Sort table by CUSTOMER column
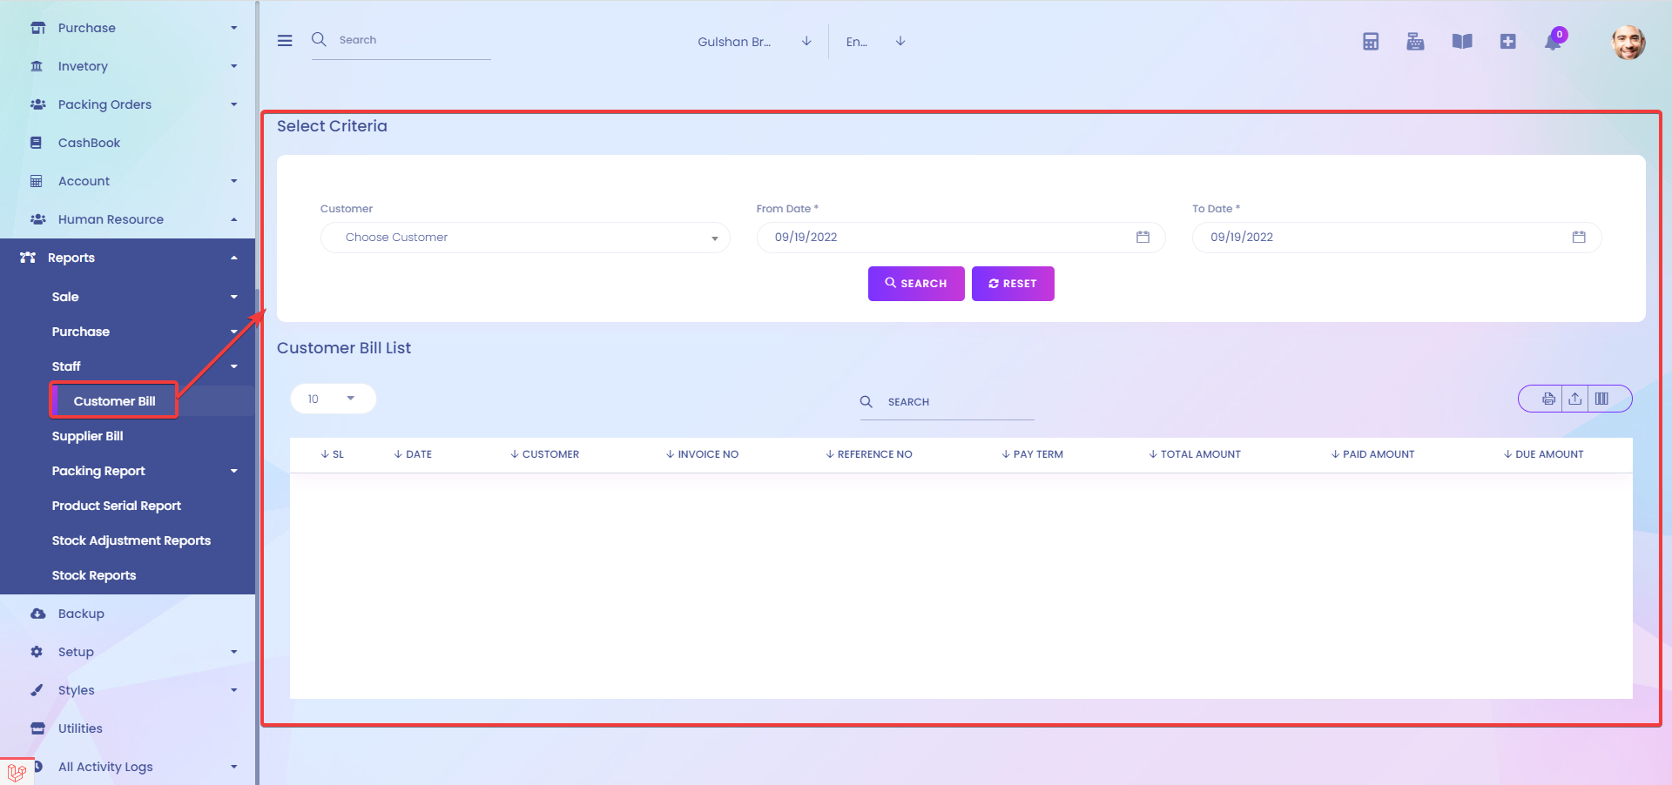Screen dimensions: 1672x785 [x=544, y=454]
